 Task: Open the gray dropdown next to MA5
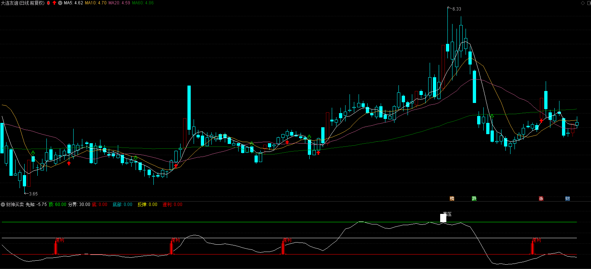[60, 3]
